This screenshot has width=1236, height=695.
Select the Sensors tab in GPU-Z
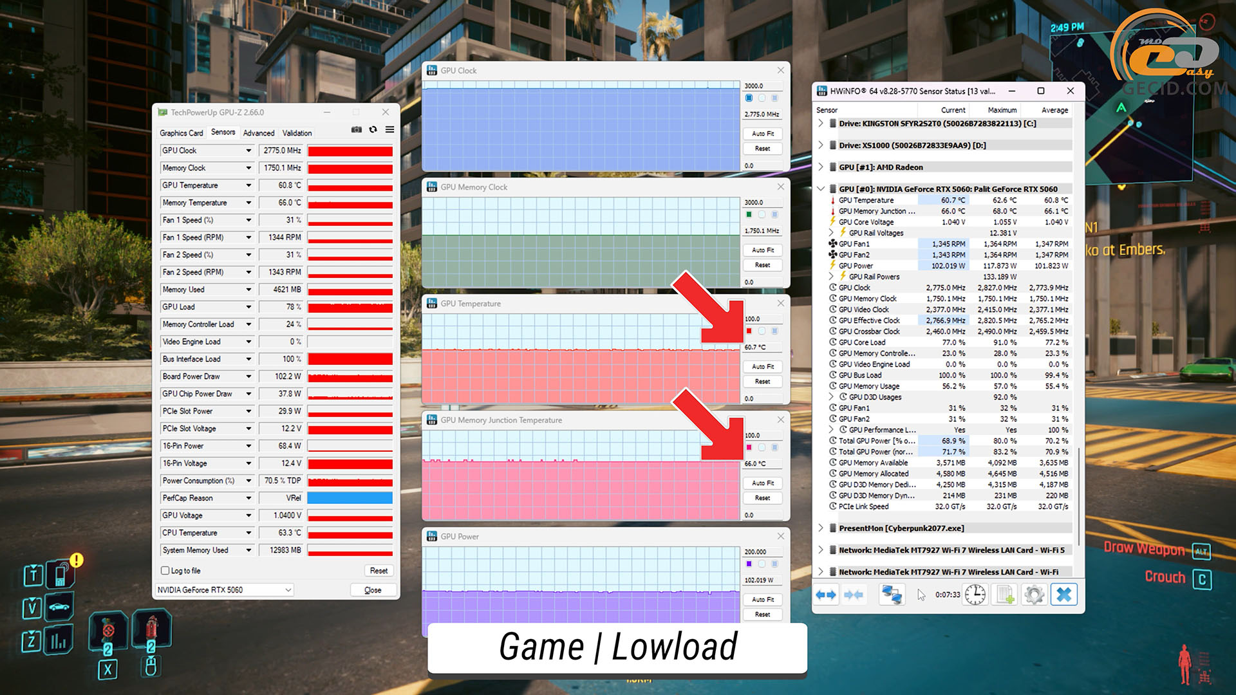click(x=223, y=132)
